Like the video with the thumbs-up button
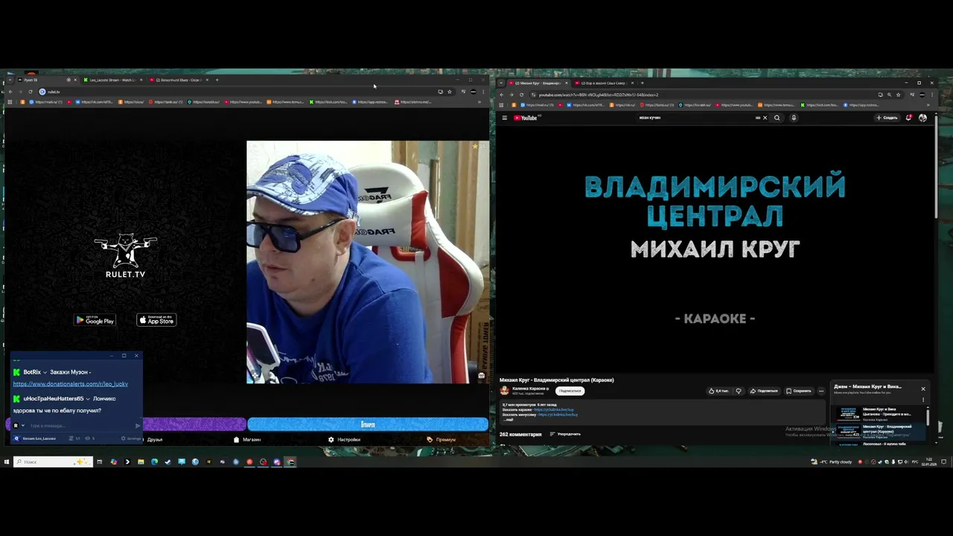Image resolution: width=953 pixels, height=536 pixels. (x=718, y=391)
